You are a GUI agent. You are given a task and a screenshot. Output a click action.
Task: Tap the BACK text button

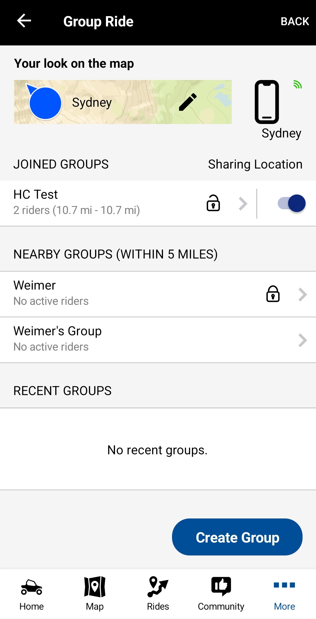tap(295, 21)
